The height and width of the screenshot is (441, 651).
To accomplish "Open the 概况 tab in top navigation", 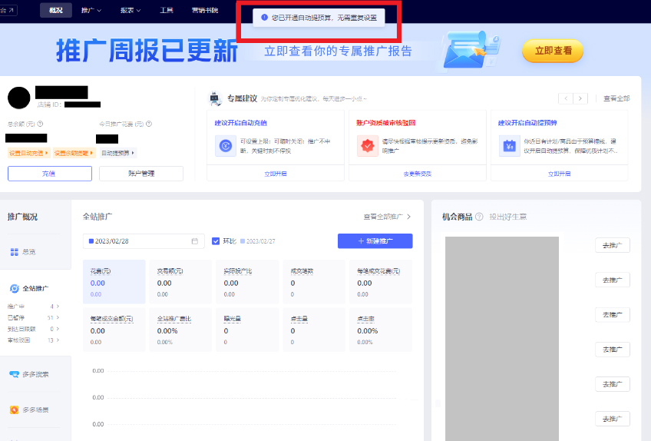I will tap(56, 10).
